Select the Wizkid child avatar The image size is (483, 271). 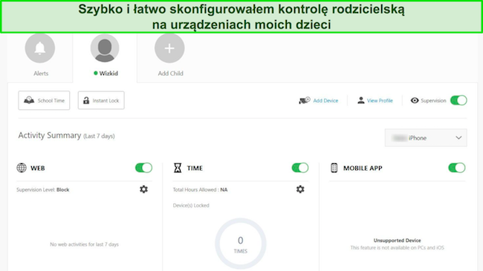pos(105,48)
